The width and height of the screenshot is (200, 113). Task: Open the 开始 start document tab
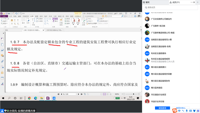[6, 30]
